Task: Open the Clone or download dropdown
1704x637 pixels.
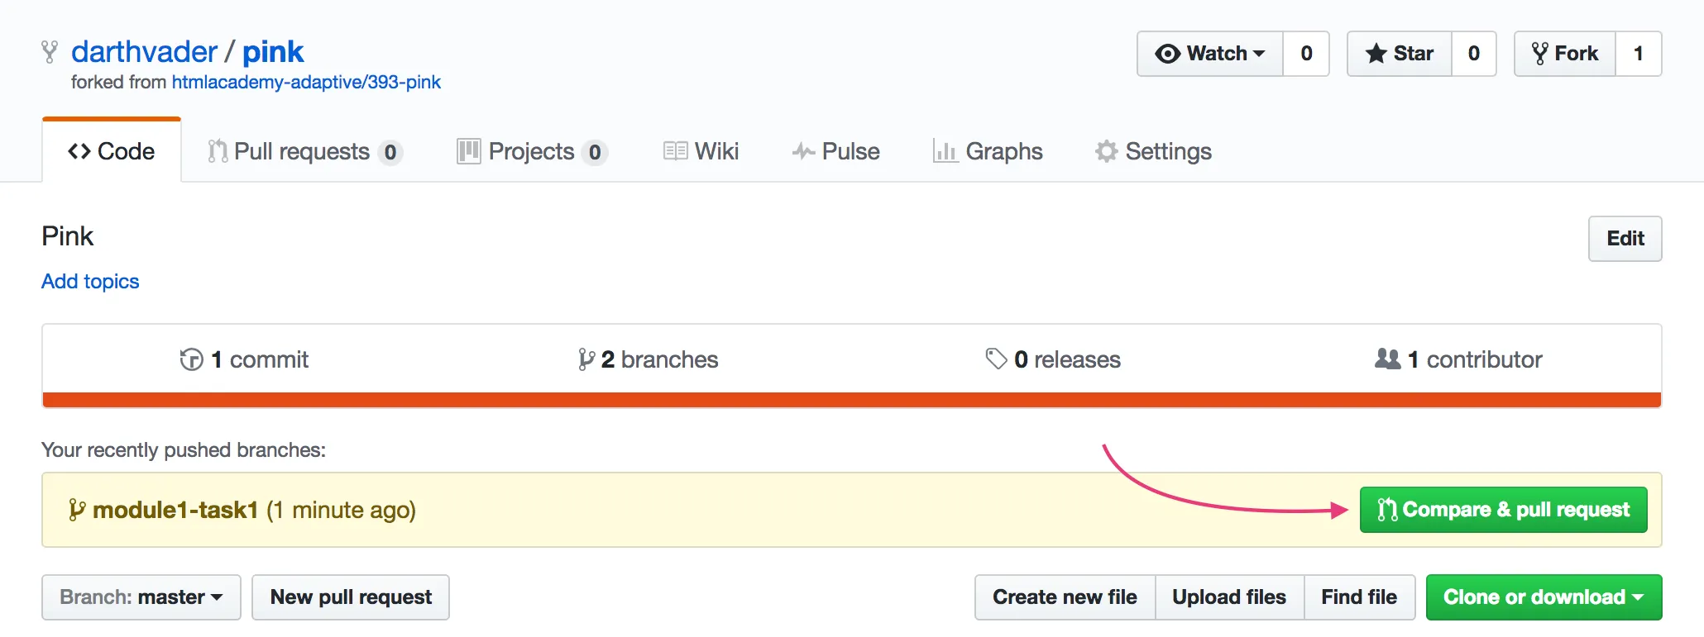Action: click(x=1544, y=597)
